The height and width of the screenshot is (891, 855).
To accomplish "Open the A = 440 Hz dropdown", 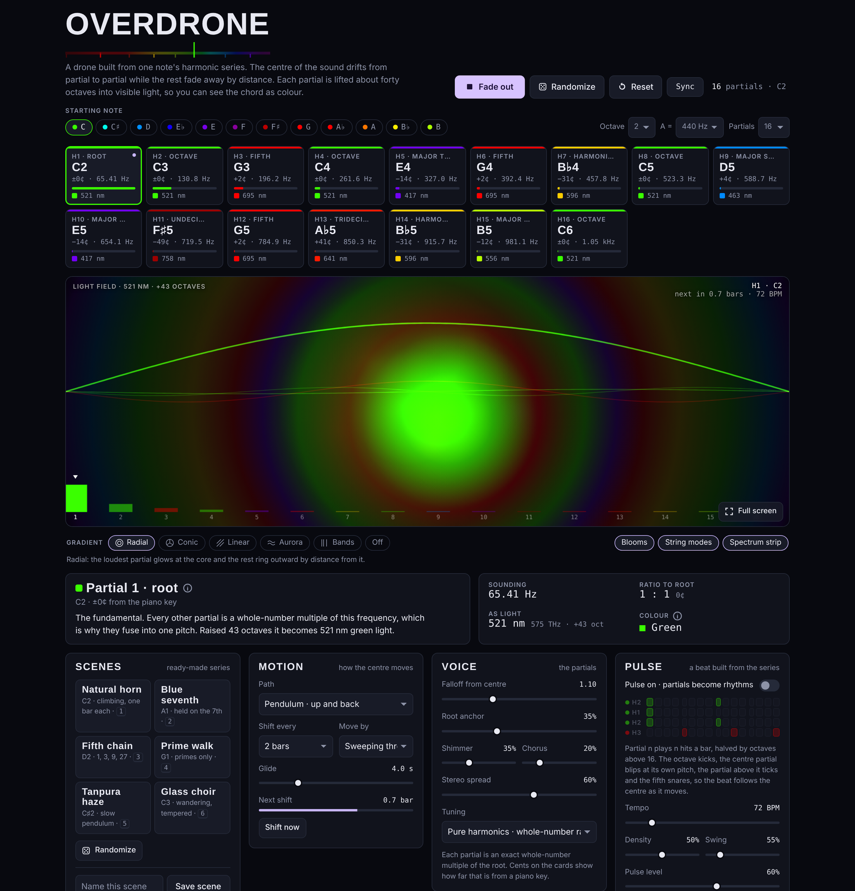I will [699, 127].
